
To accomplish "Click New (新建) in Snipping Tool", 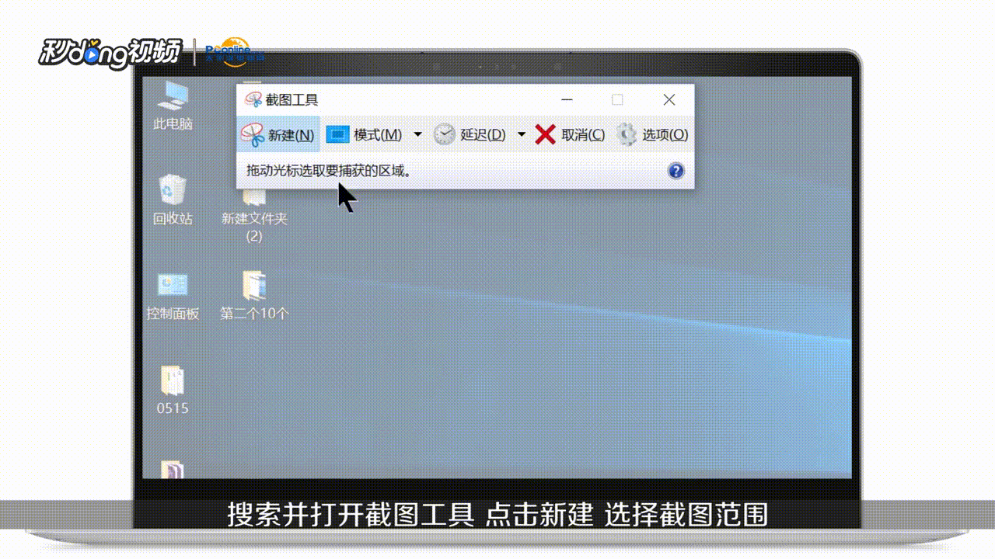I will pyautogui.click(x=278, y=134).
